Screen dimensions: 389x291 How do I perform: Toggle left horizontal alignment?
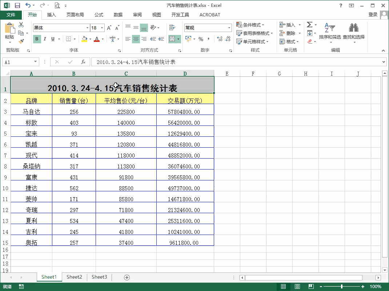(128, 39)
